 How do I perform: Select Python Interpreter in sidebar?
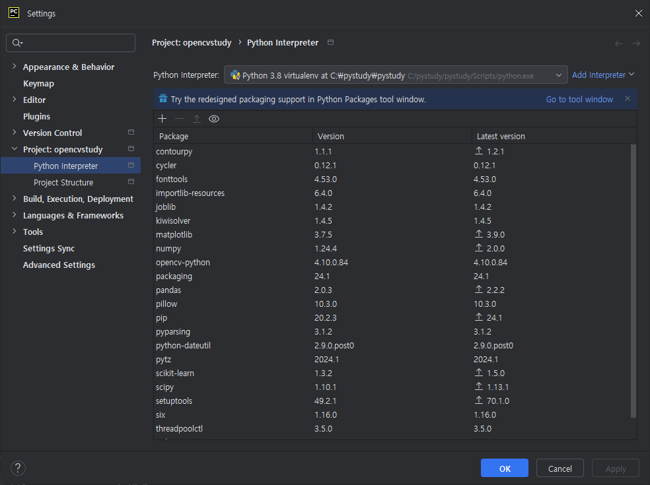tap(71, 166)
